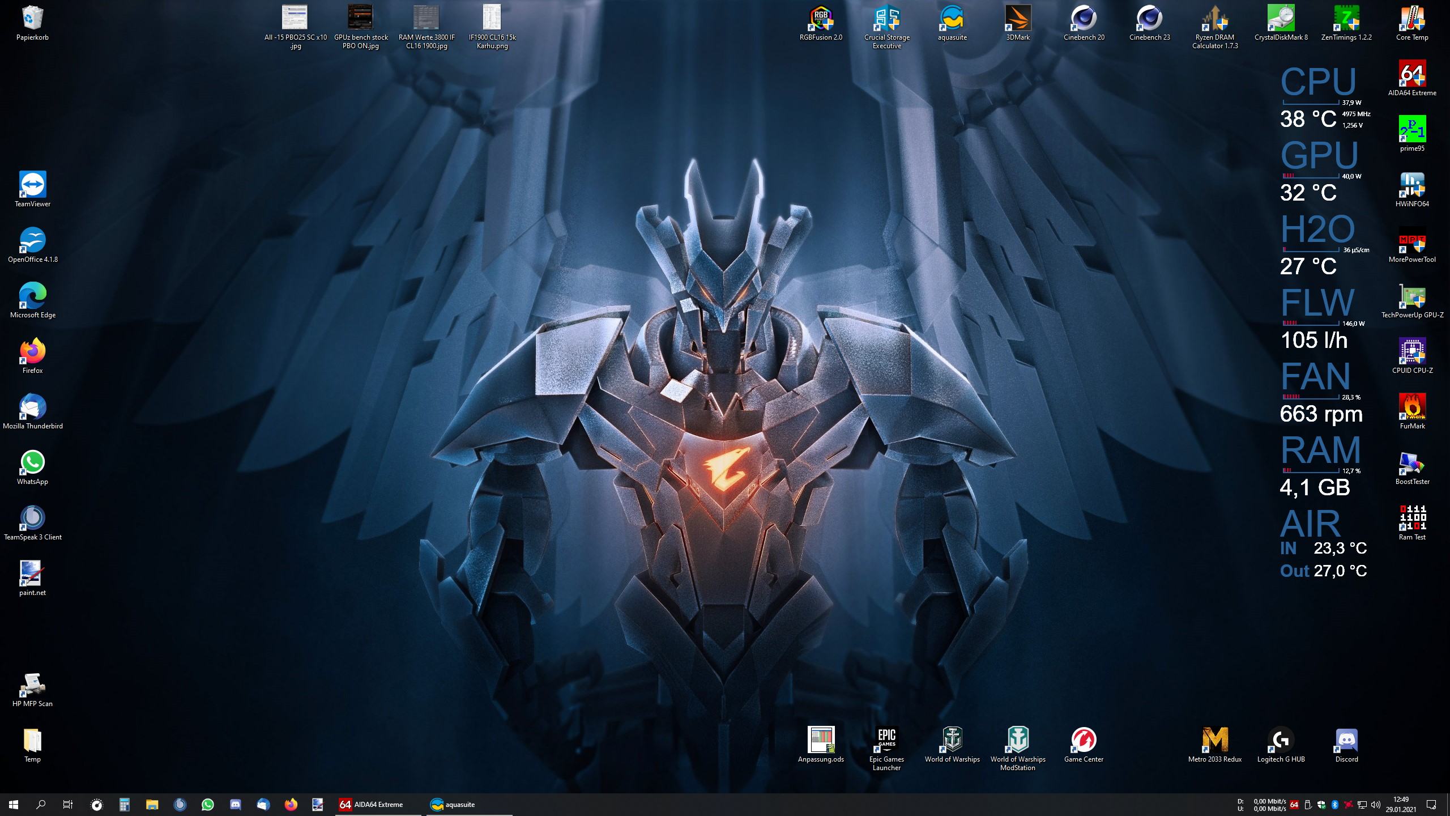The height and width of the screenshot is (816, 1450).
Task: Click the volume speaker icon in the tray
Action: click(1376, 805)
